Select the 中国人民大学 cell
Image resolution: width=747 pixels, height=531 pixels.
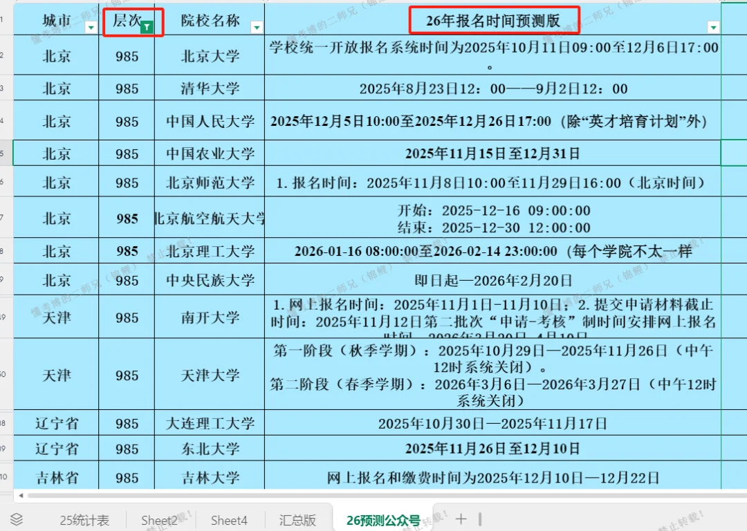click(210, 120)
